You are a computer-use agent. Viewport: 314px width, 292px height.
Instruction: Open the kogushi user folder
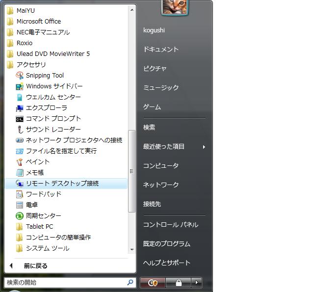point(154,30)
